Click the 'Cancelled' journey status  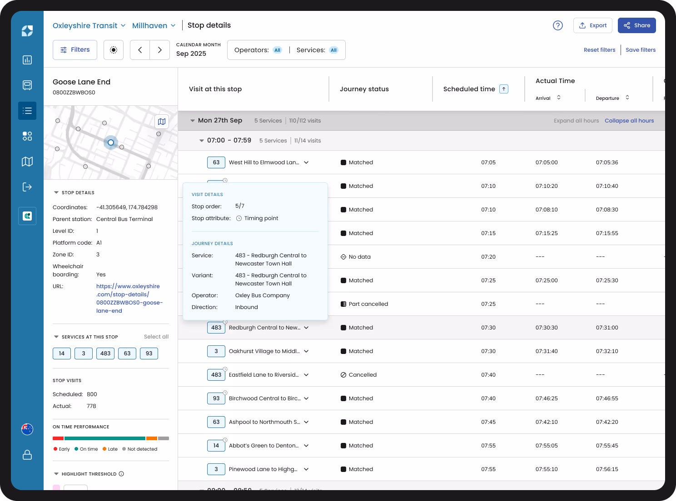click(x=359, y=375)
